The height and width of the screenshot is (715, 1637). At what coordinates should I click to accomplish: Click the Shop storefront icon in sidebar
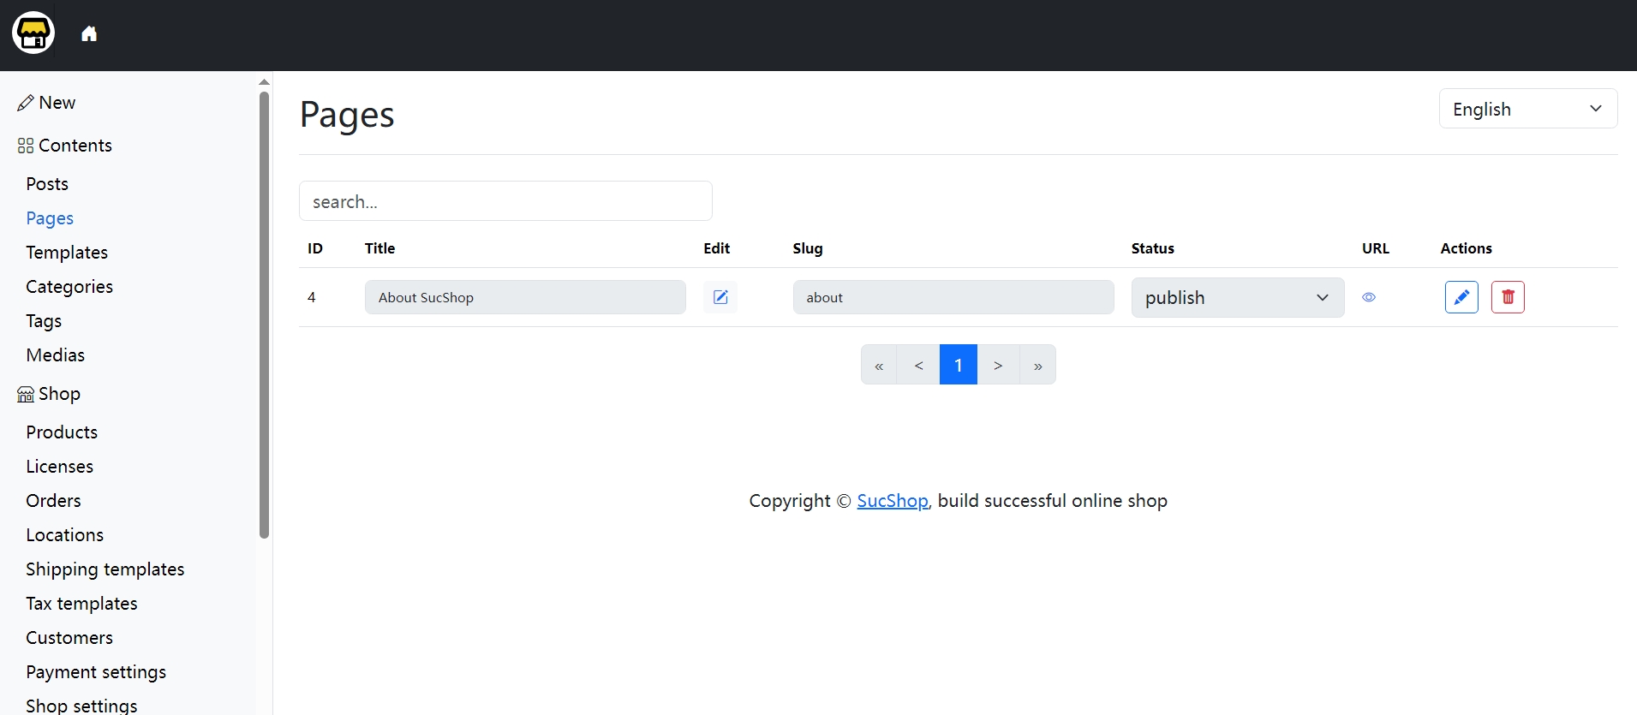pyautogui.click(x=26, y=394)
